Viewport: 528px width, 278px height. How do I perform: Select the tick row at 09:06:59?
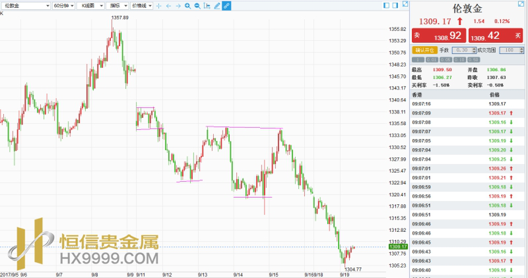pos(467,187)
